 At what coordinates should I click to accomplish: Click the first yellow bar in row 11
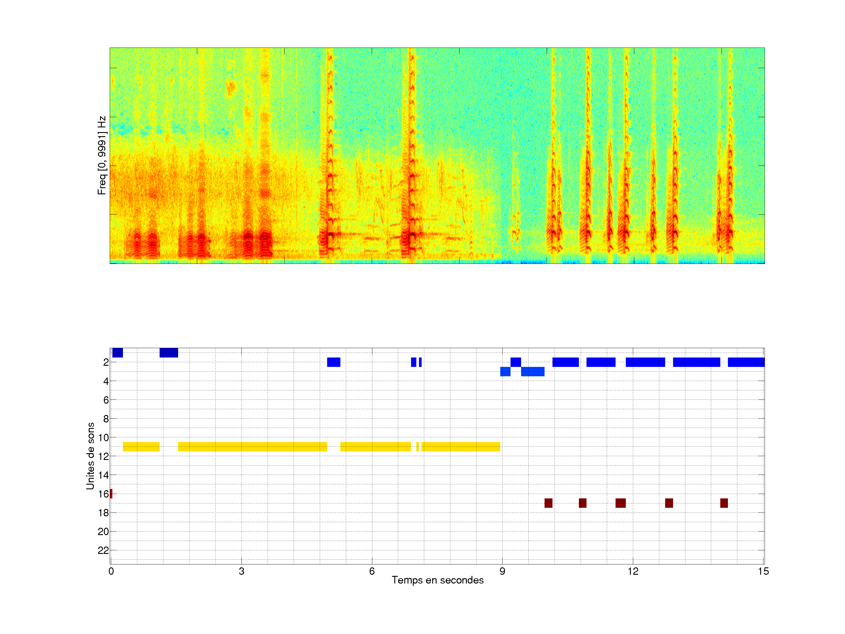point(141,446)
